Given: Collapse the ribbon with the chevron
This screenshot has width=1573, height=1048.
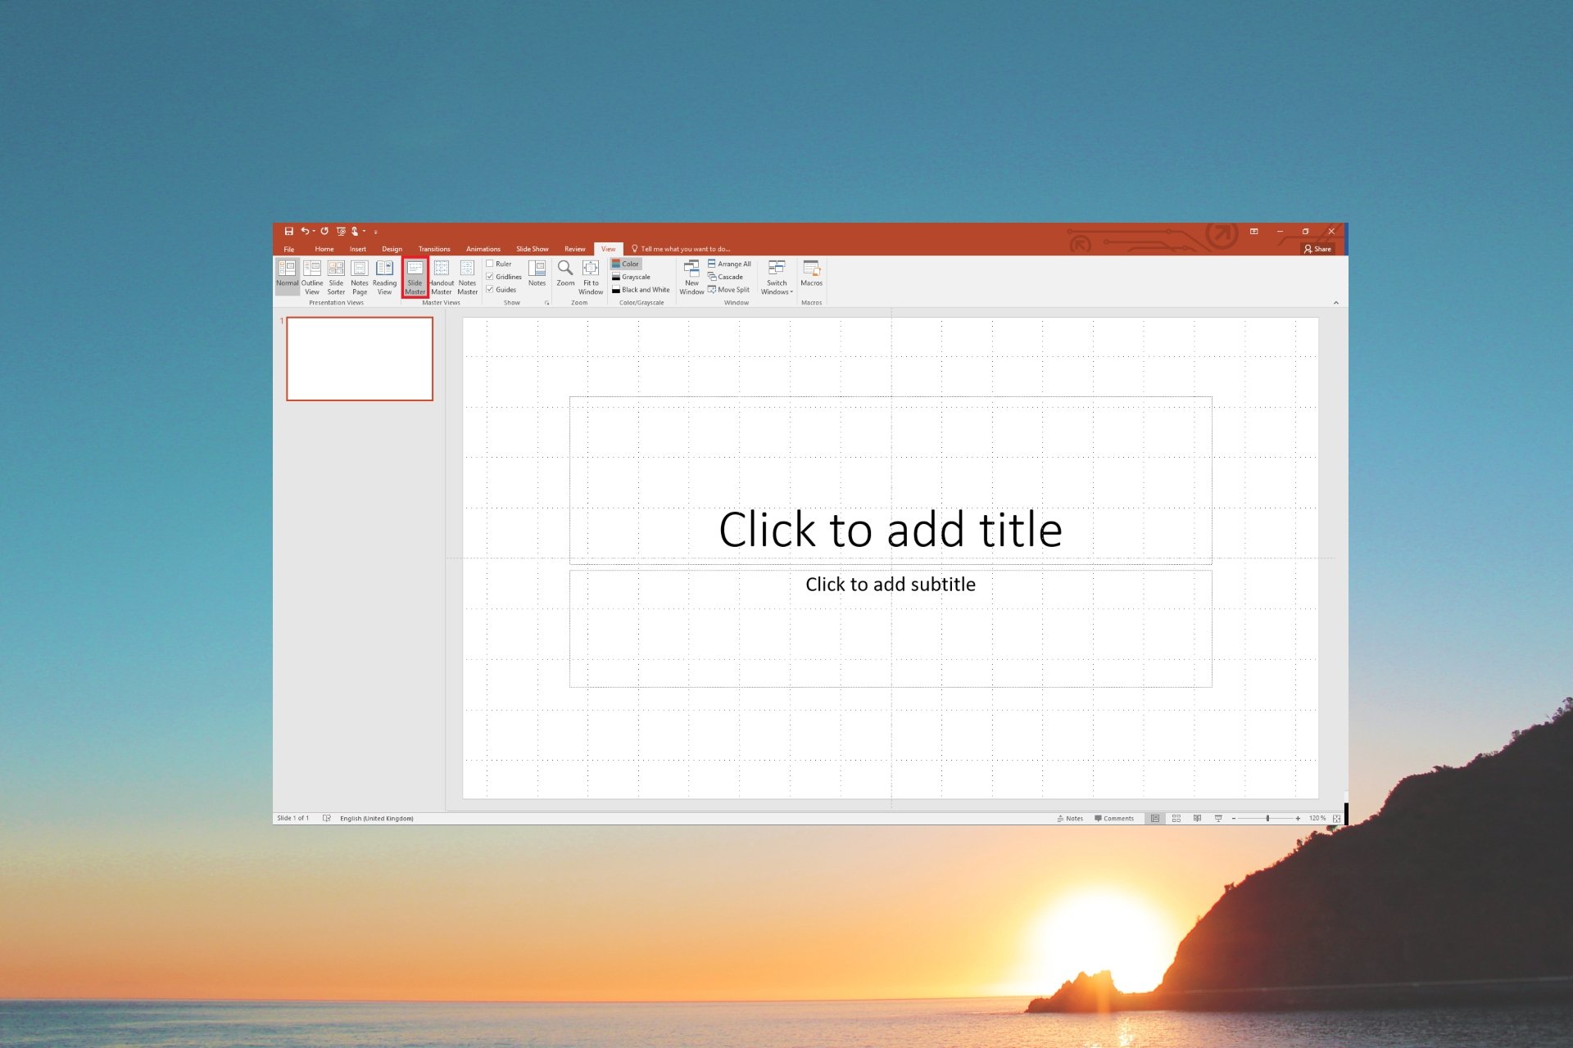Looking at the screenshot, I should click(1336, 303).
